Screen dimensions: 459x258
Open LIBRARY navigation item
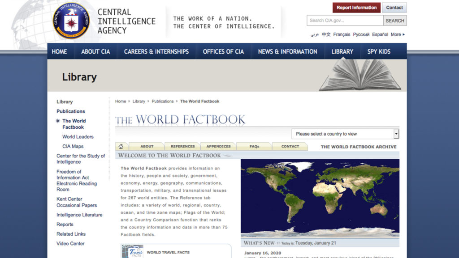point(342,52)
